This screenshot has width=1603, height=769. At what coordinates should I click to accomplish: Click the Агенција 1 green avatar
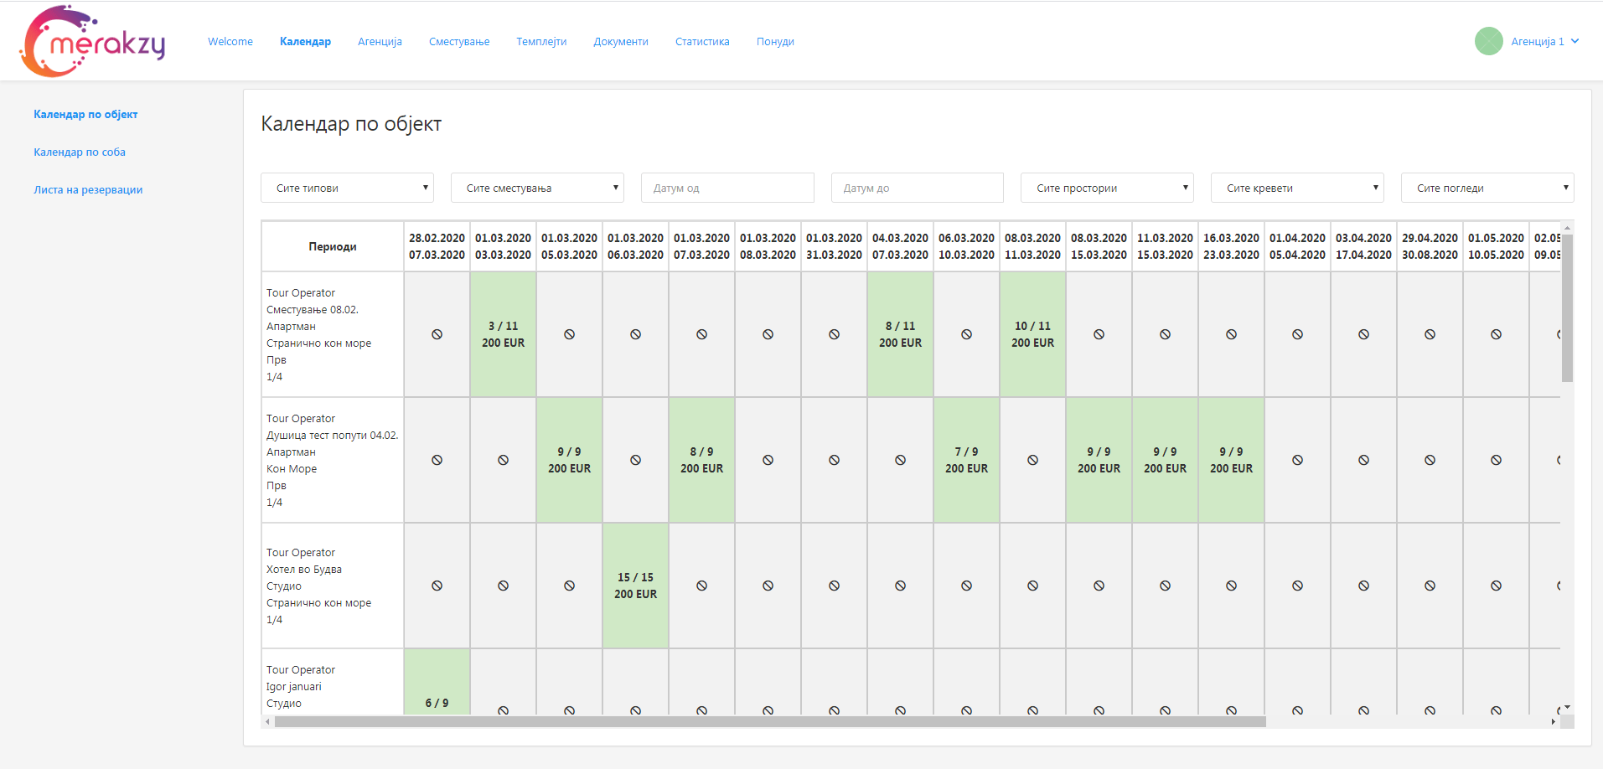click(1488, 41)
